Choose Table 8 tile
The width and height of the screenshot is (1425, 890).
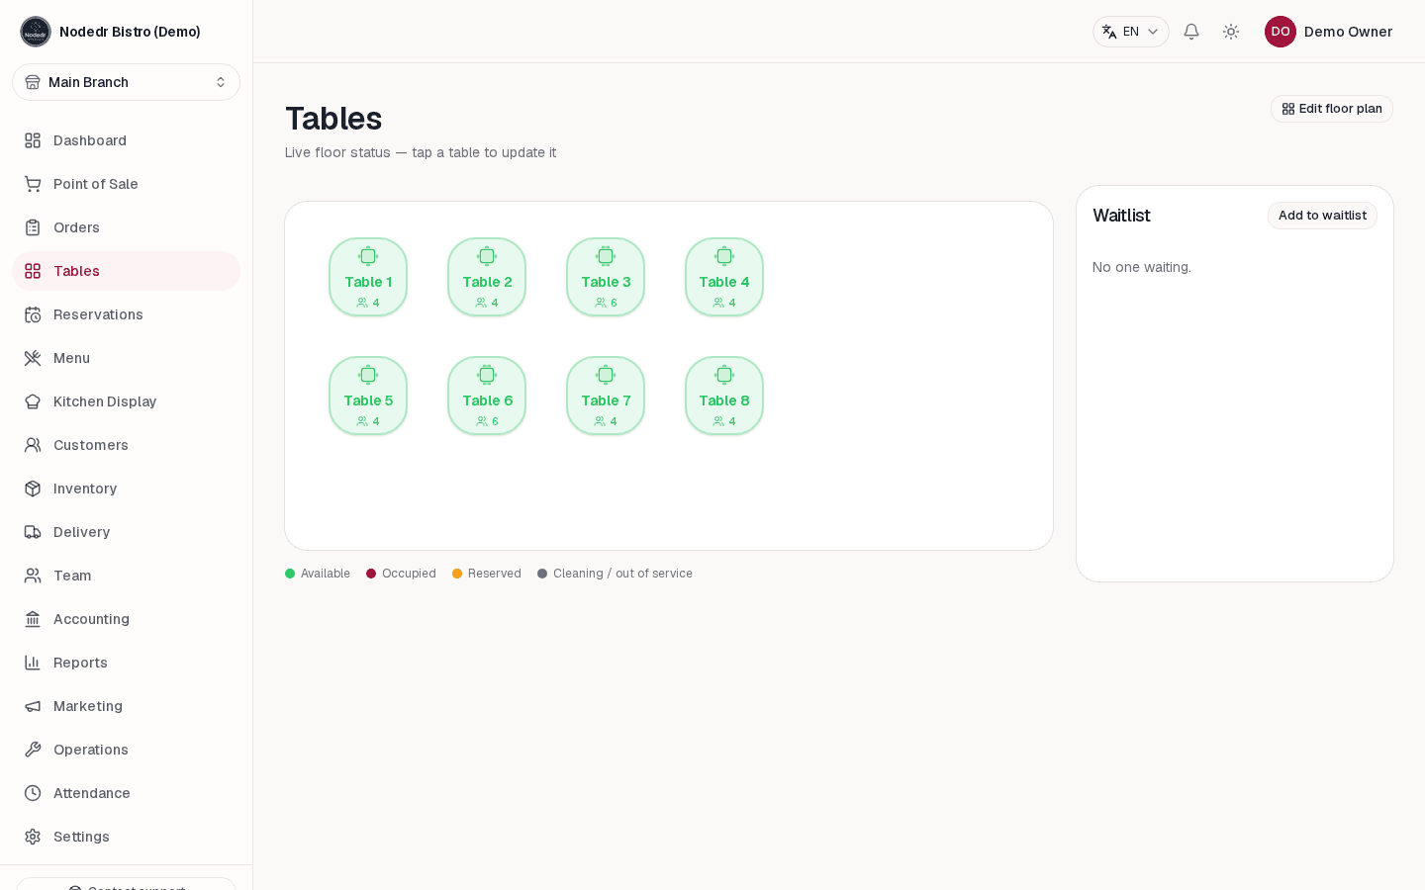[724, 396]
